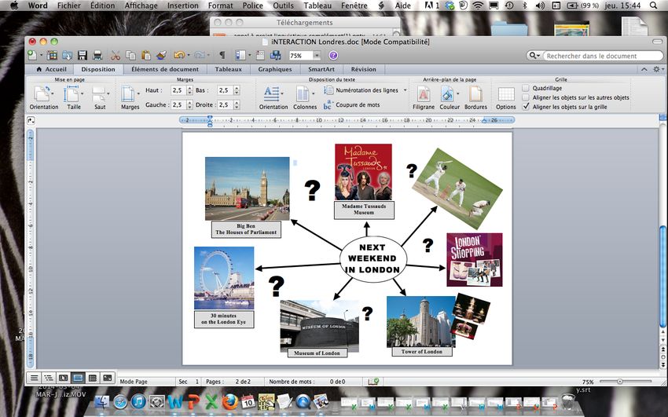Switch to Full Screen view icon
The image size is (668, 417).
108,378
